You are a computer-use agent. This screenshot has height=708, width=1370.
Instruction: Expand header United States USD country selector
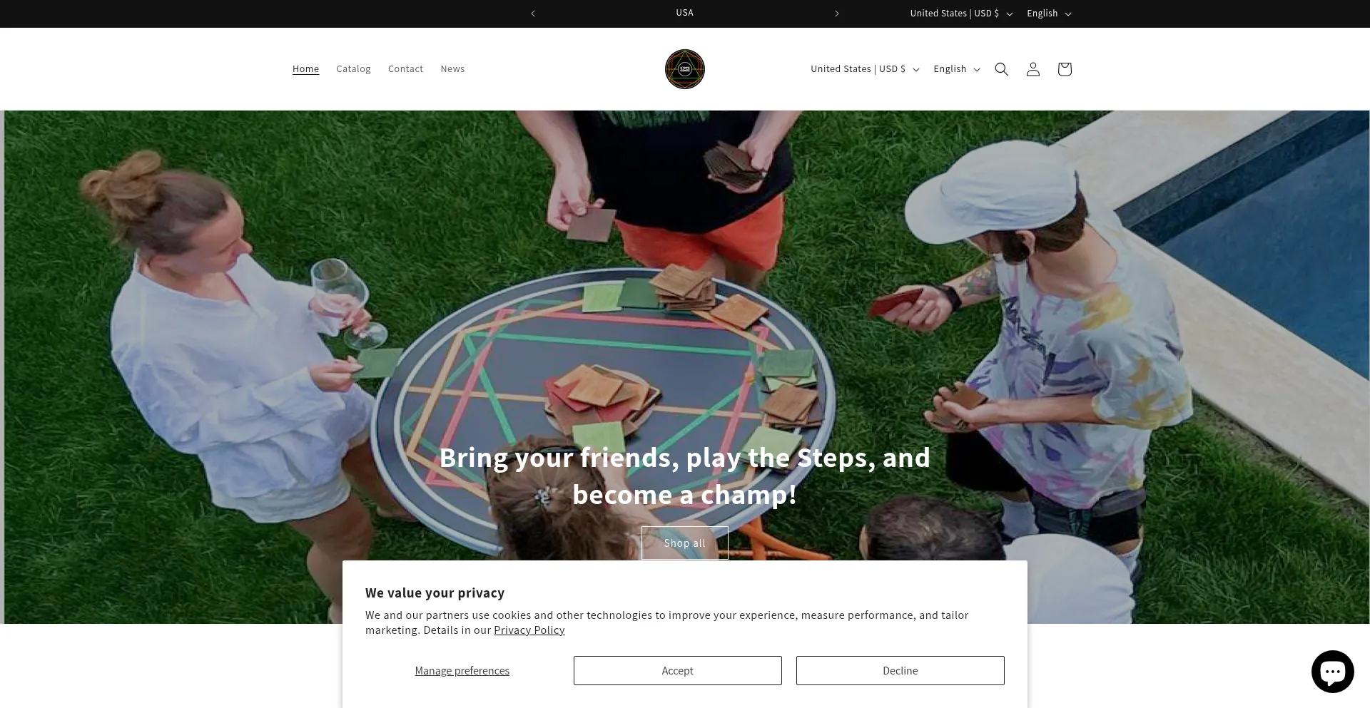coord(865,69)
